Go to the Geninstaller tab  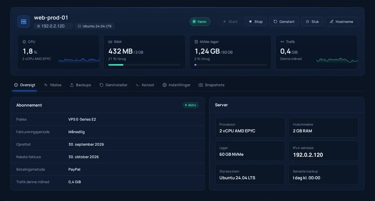point(113,85)
